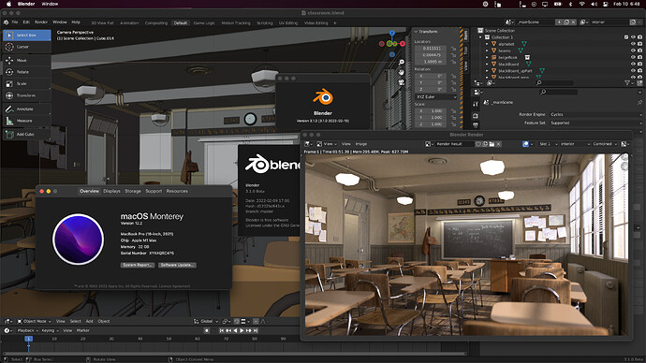Viewport: 646px width, 363px height.
Task: Click the Software Update button
Action: 177,265
